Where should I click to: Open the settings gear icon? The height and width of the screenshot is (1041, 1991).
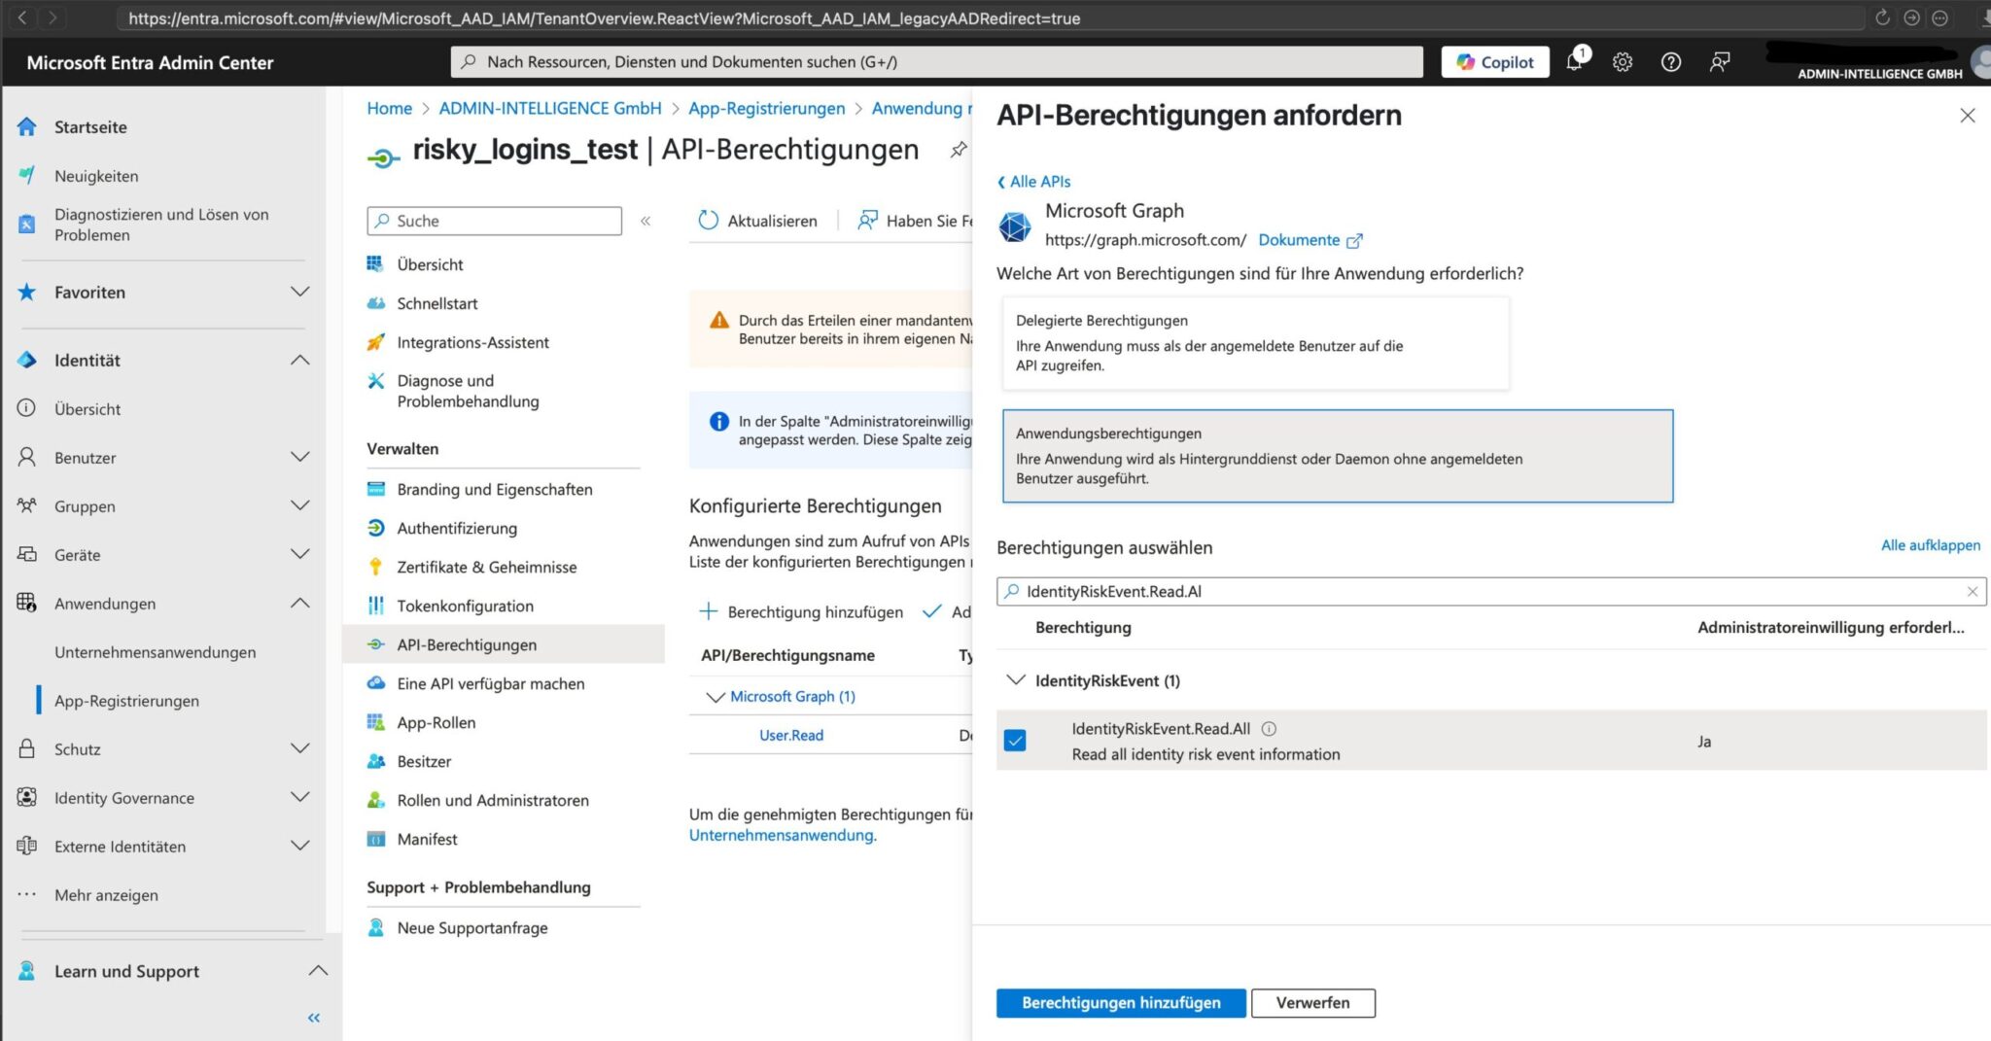click(1622, 61)
